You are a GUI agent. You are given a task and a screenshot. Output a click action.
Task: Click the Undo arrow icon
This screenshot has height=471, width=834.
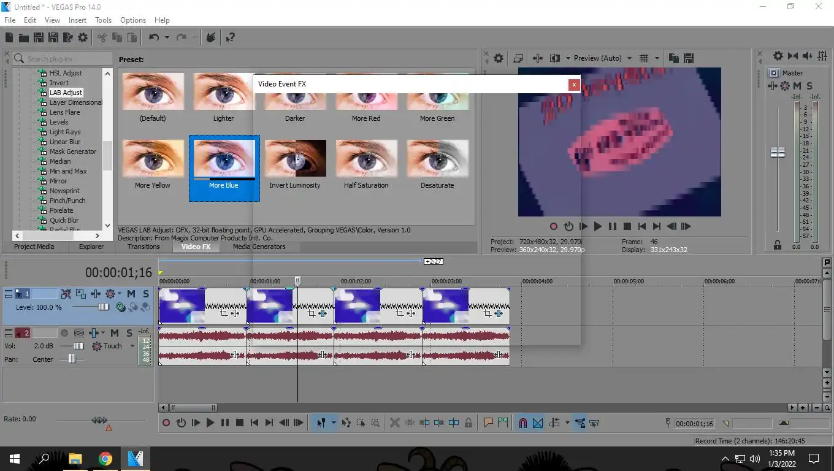(x=153, y=38)
